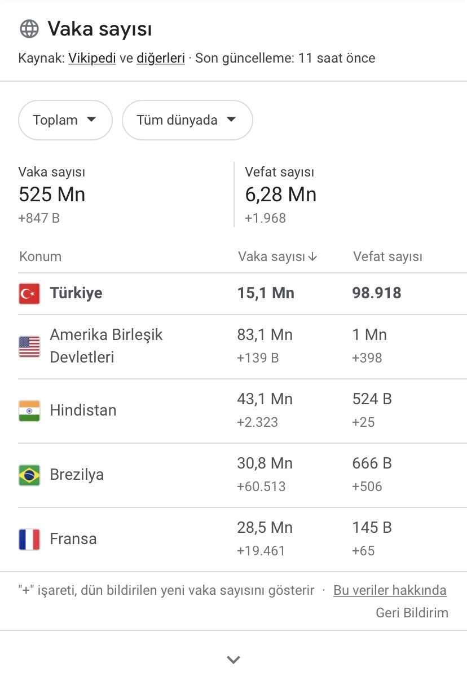Viewport: 467px width, 685px height.
Task: Open the diğerleri sources link
Action: [x=161, y=58]
